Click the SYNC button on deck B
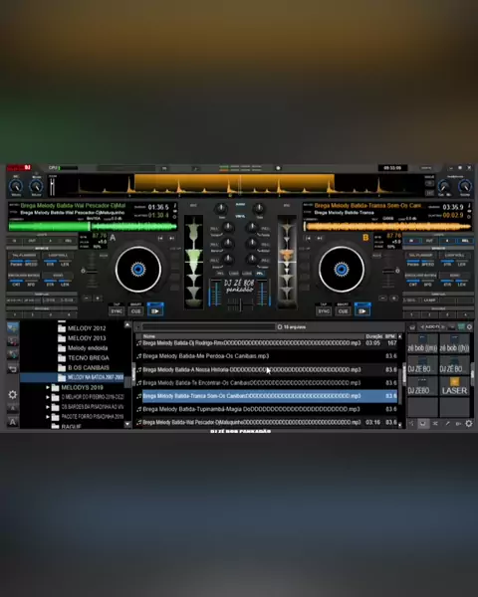 (324, 311)
